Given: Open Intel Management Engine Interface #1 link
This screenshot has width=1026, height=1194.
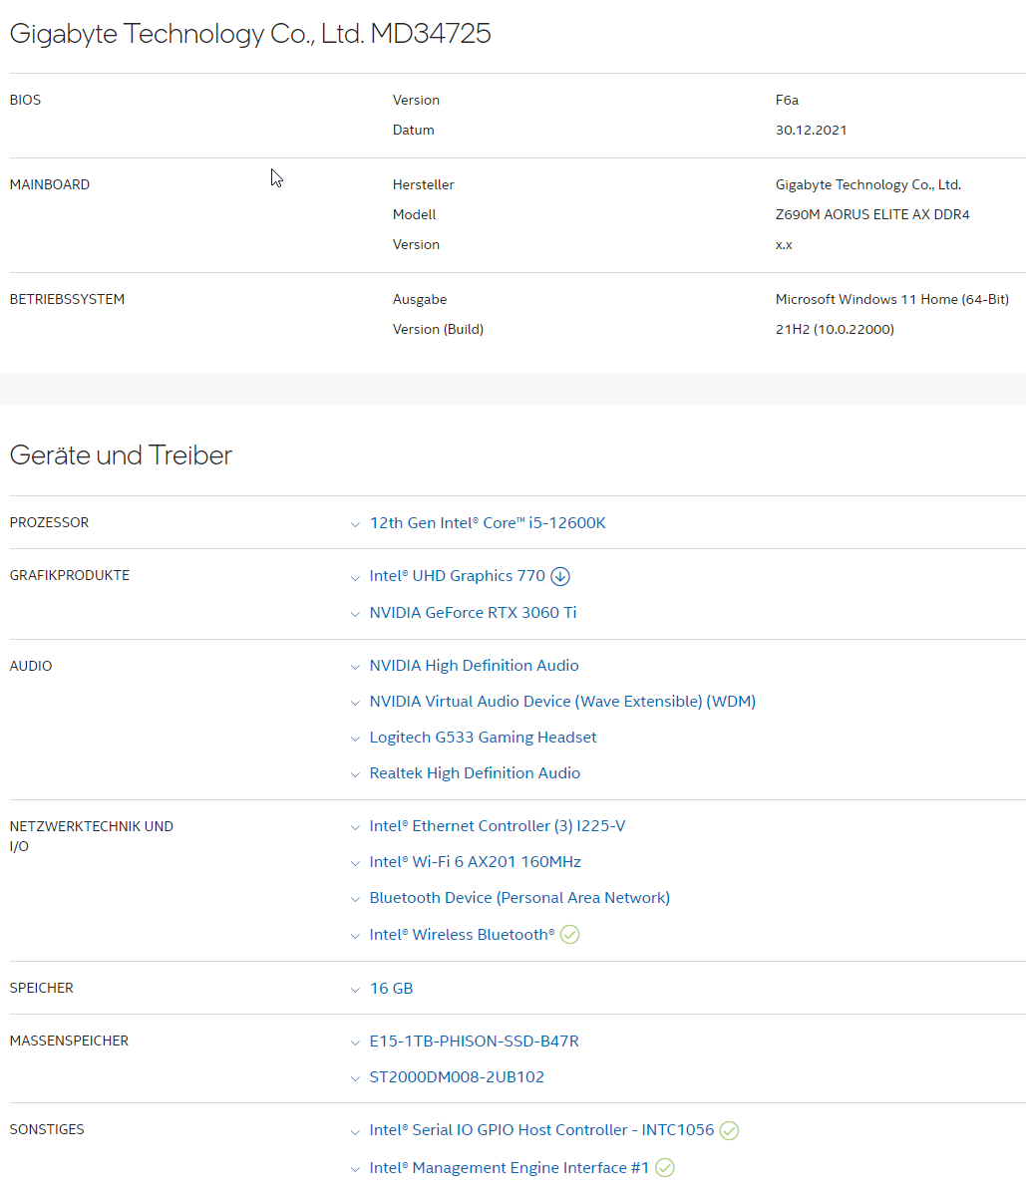Looking at the screenshot, I should click(x=509, y=1167).
